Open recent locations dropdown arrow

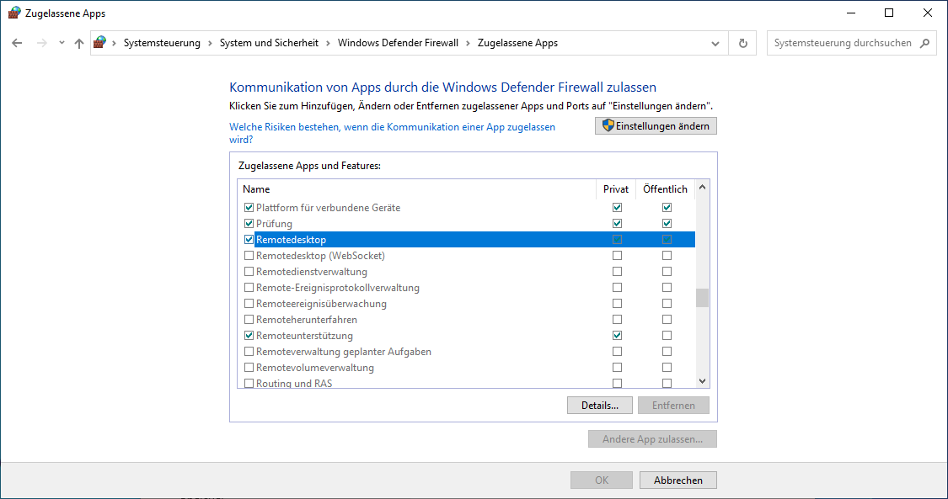[x=62, y=44]
